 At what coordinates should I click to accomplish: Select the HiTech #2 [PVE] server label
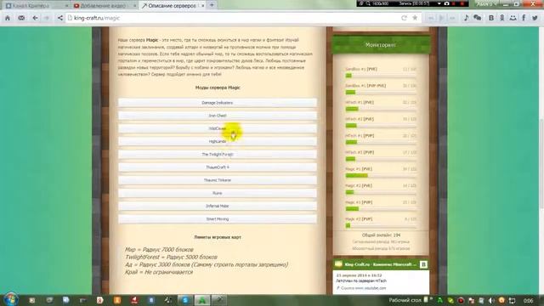tap(360, 119)
